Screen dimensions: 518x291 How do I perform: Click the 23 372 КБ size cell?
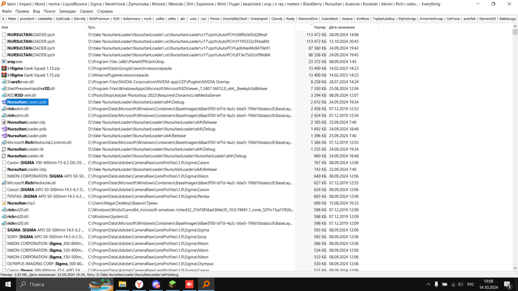[317, 62]
